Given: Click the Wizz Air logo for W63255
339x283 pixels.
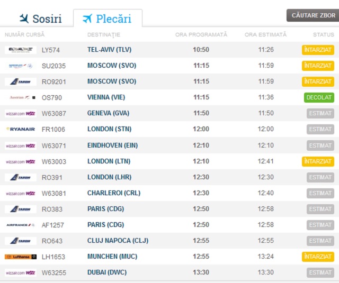Looking at the screenshot, I should click(21, 272).
